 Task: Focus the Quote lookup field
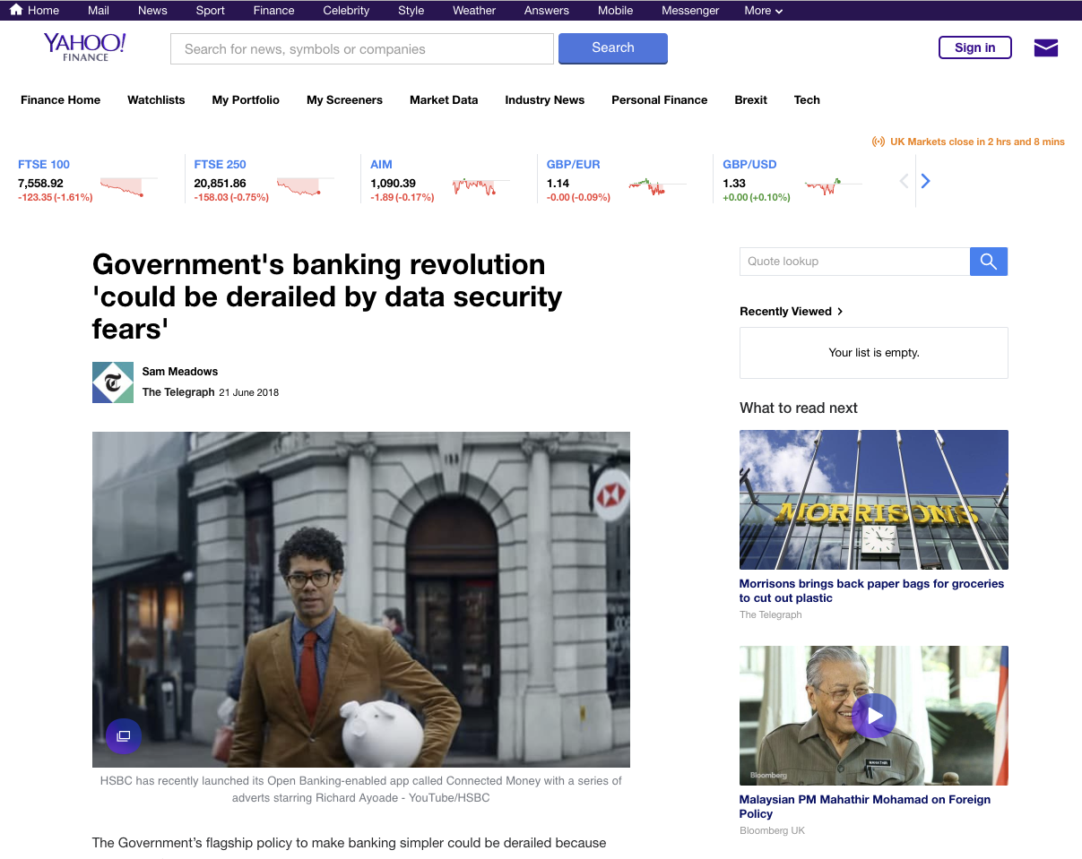(854, 262)
